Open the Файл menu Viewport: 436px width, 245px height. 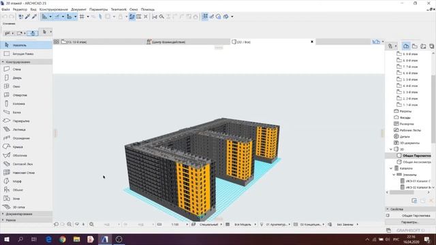pos(5,10)
